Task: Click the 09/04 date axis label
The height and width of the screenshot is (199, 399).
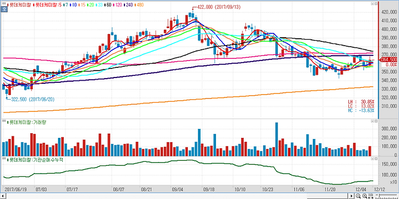Action: 177,189
